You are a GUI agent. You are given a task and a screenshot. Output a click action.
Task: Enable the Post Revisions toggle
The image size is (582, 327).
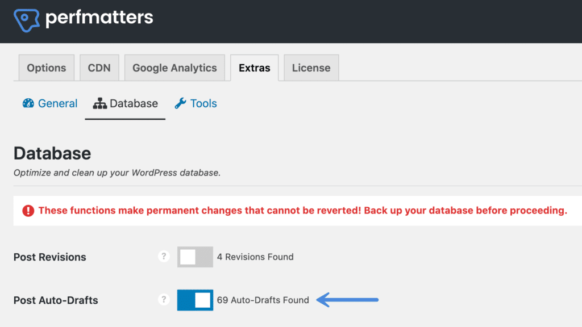pyautogui.click(x=196, y=257)
